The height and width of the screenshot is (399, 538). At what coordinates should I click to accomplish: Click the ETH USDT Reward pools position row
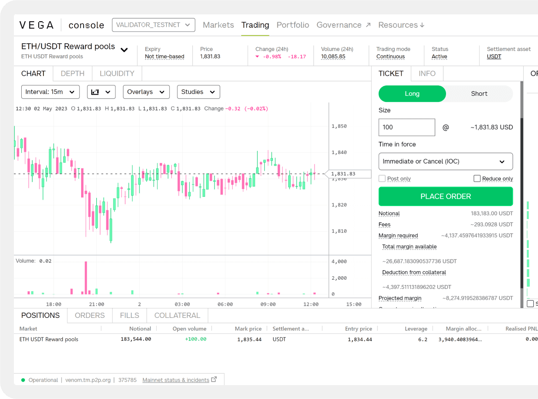pyautogui.click(x=276, y=339)
